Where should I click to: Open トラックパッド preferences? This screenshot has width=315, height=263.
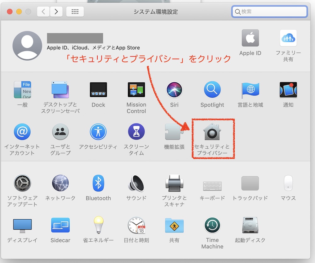pyautogui.click(x=250, y=183)
